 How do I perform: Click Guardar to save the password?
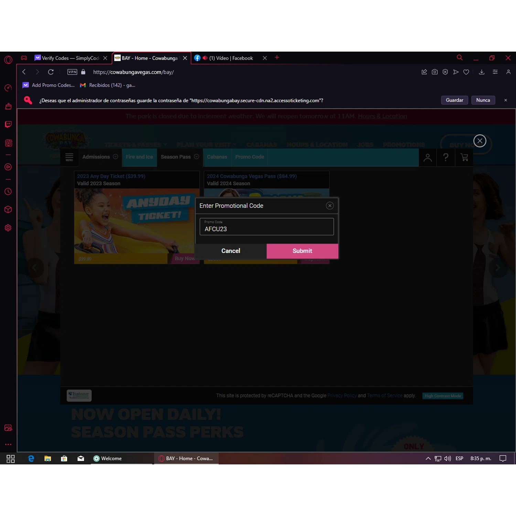454,100
